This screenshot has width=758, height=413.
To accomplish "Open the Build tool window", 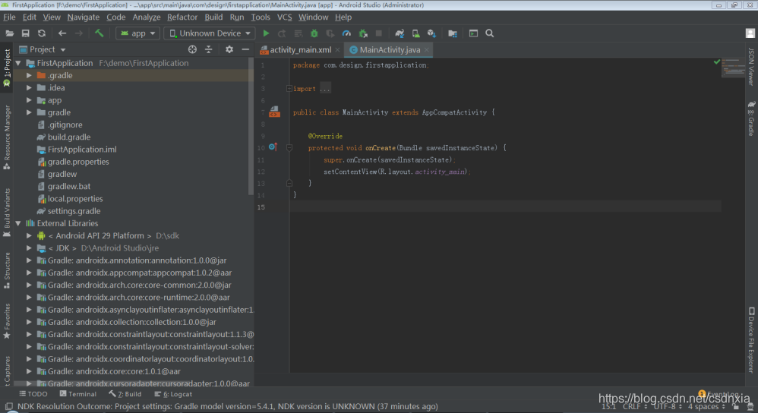I will (x=125, y=394).
